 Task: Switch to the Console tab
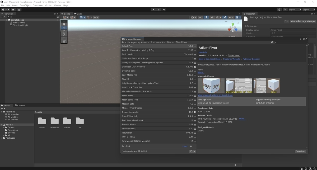click(x=20, y=106)
